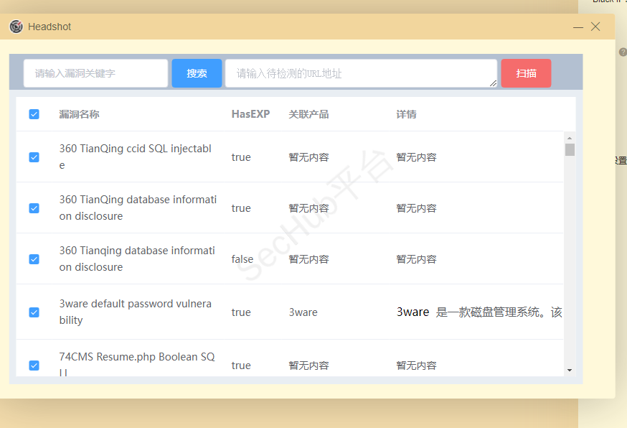Uncheck 360 Tianqing row with HasEXP false
Viewport: 627px width, 428px height.
[x=34, y=259]
